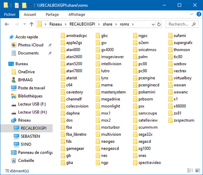Open Photos iCloud in the sidebar
Screen dimensions: 203x175
(31, 45)
